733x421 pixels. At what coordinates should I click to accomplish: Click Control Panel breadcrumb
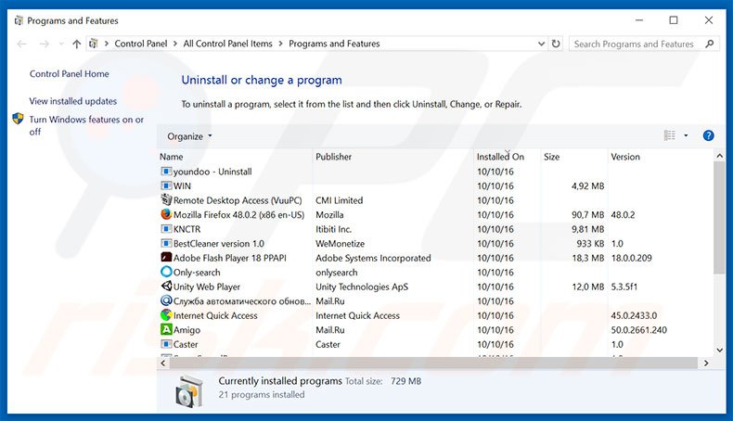[141, 44]
